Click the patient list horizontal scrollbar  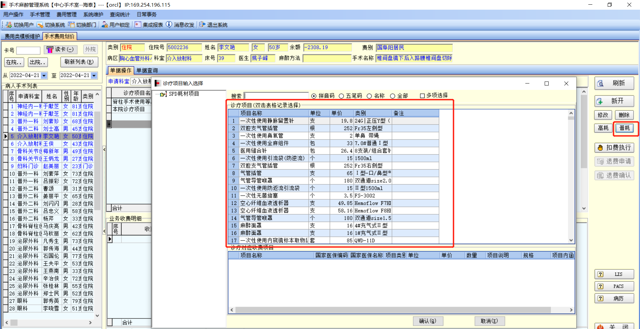point(48,323)
